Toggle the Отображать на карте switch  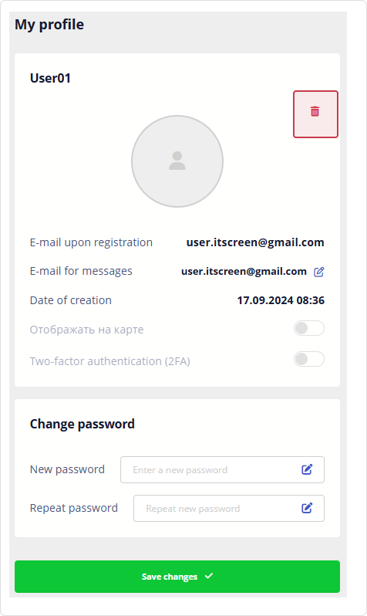pyautogui.click(x=309, y=328)
